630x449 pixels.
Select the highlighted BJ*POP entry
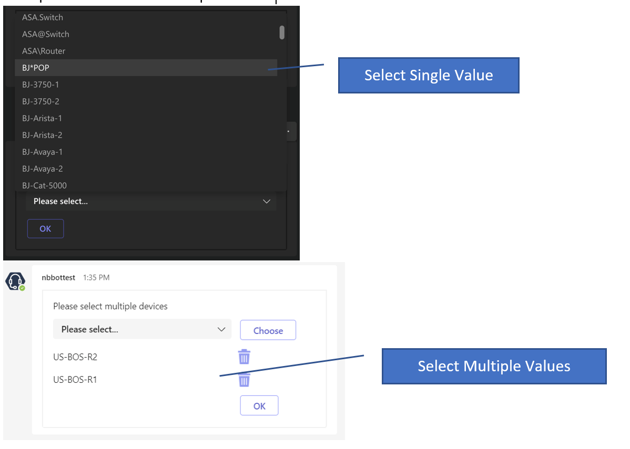(36, 68)
